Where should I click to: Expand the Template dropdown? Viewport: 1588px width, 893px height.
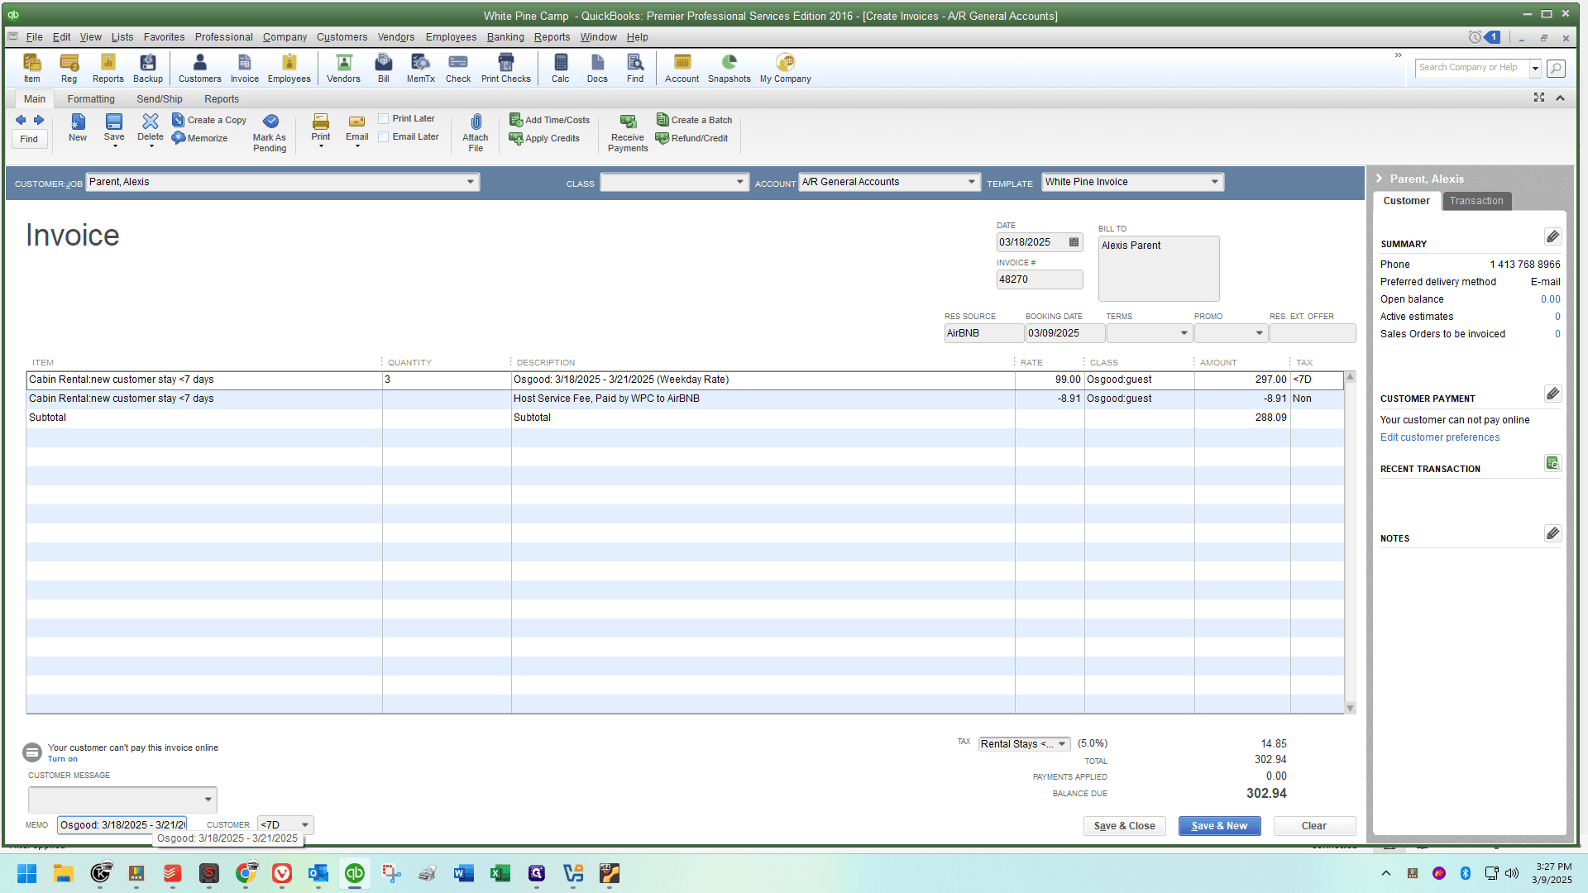pos(1215,182)
